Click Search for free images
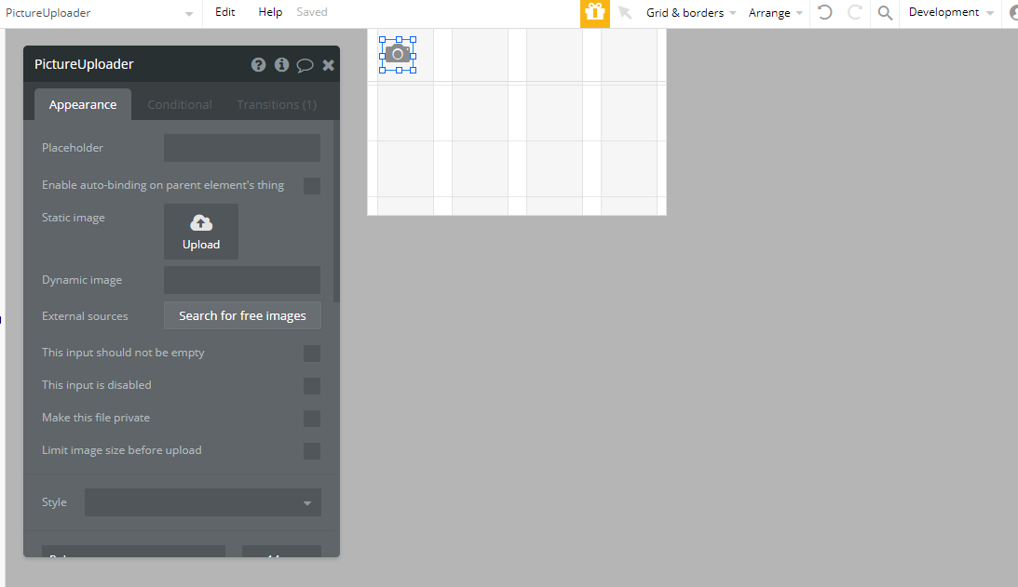Image resolution: width=1018 pixels, height=587 pixels. click(242, 315)
